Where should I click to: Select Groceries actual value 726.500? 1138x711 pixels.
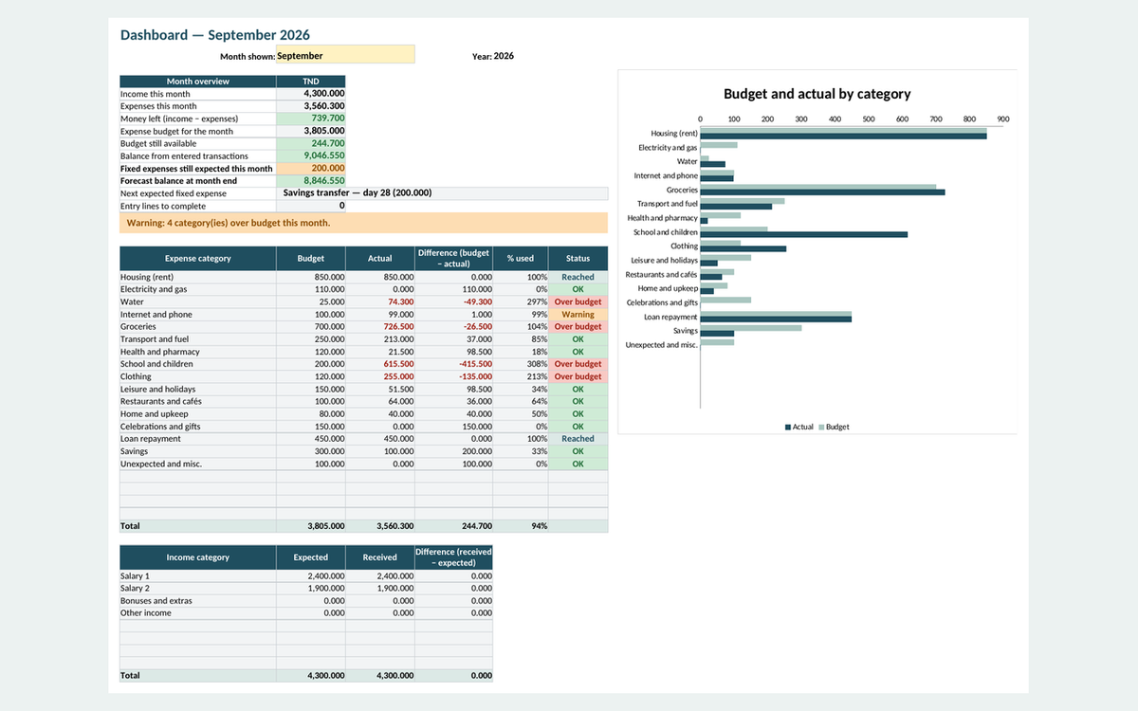point(380,326)
